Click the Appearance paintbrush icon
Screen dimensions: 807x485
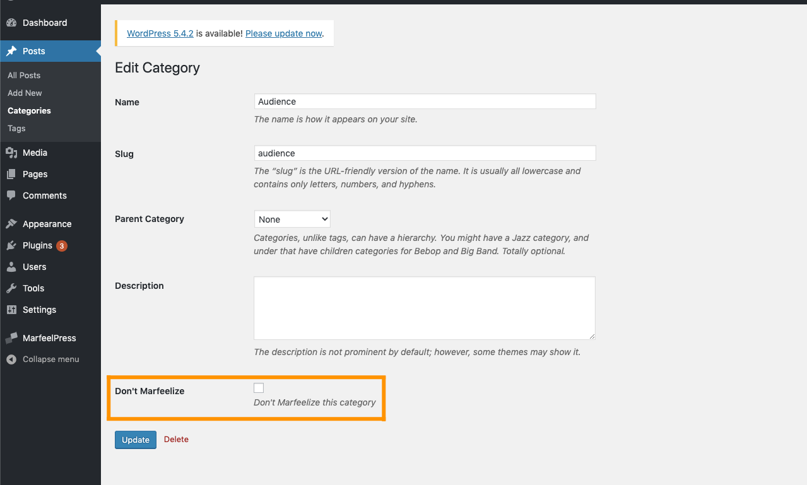tap(11, 224)
